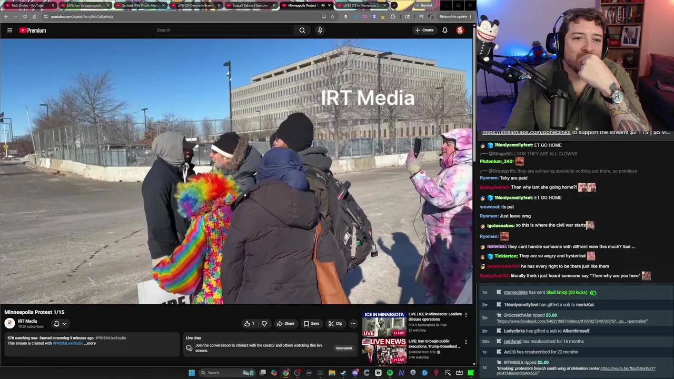Screen dimensions: 674x379
Task: Like the Minneapolis Protest video
Action: click(249, 324)
